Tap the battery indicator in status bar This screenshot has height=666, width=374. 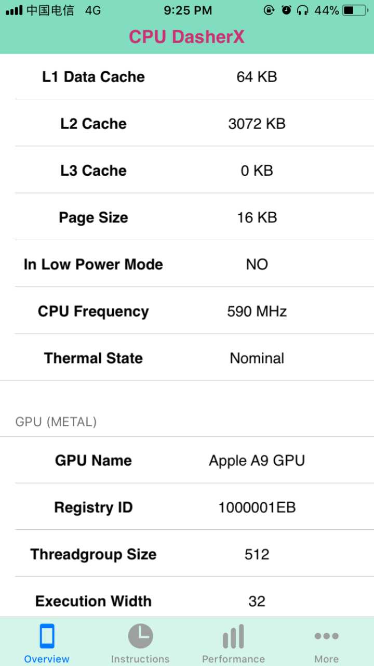(351, 9)
